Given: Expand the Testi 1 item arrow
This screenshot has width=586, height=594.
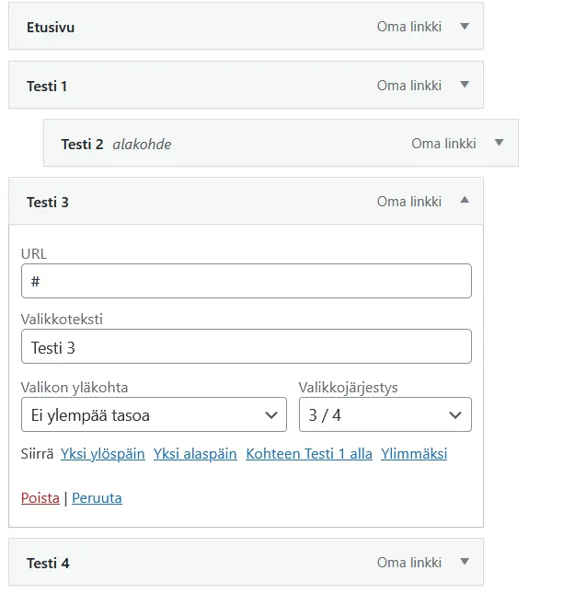Looking at the screenshot, I should point(465,86).
